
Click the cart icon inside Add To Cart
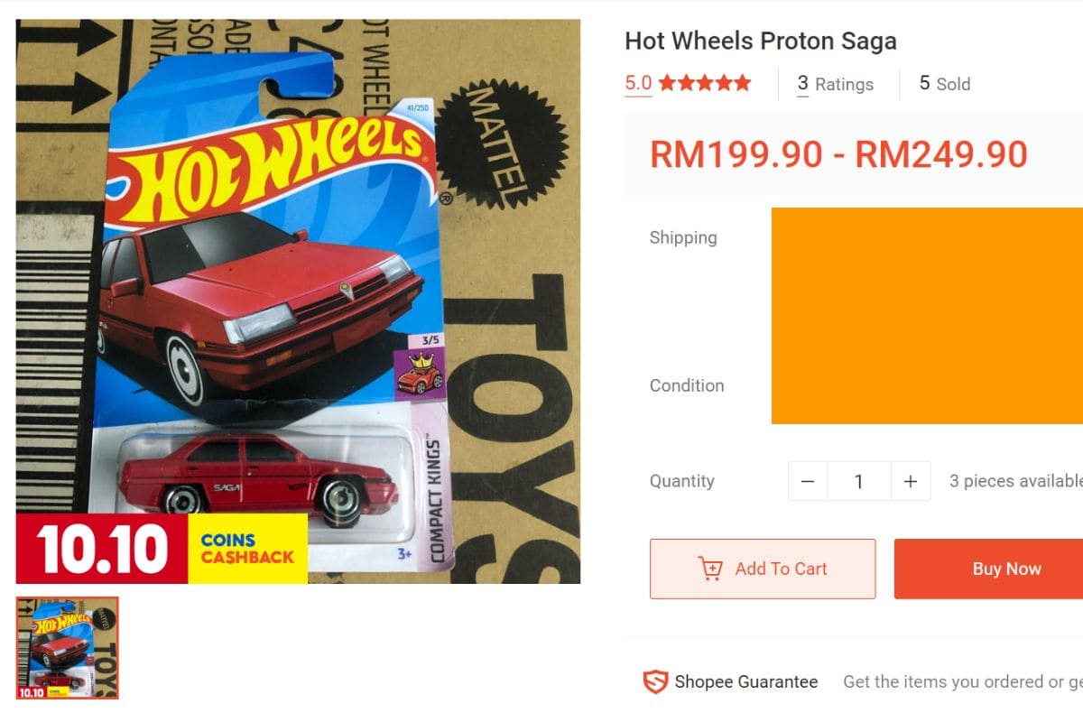coord(712,569)
